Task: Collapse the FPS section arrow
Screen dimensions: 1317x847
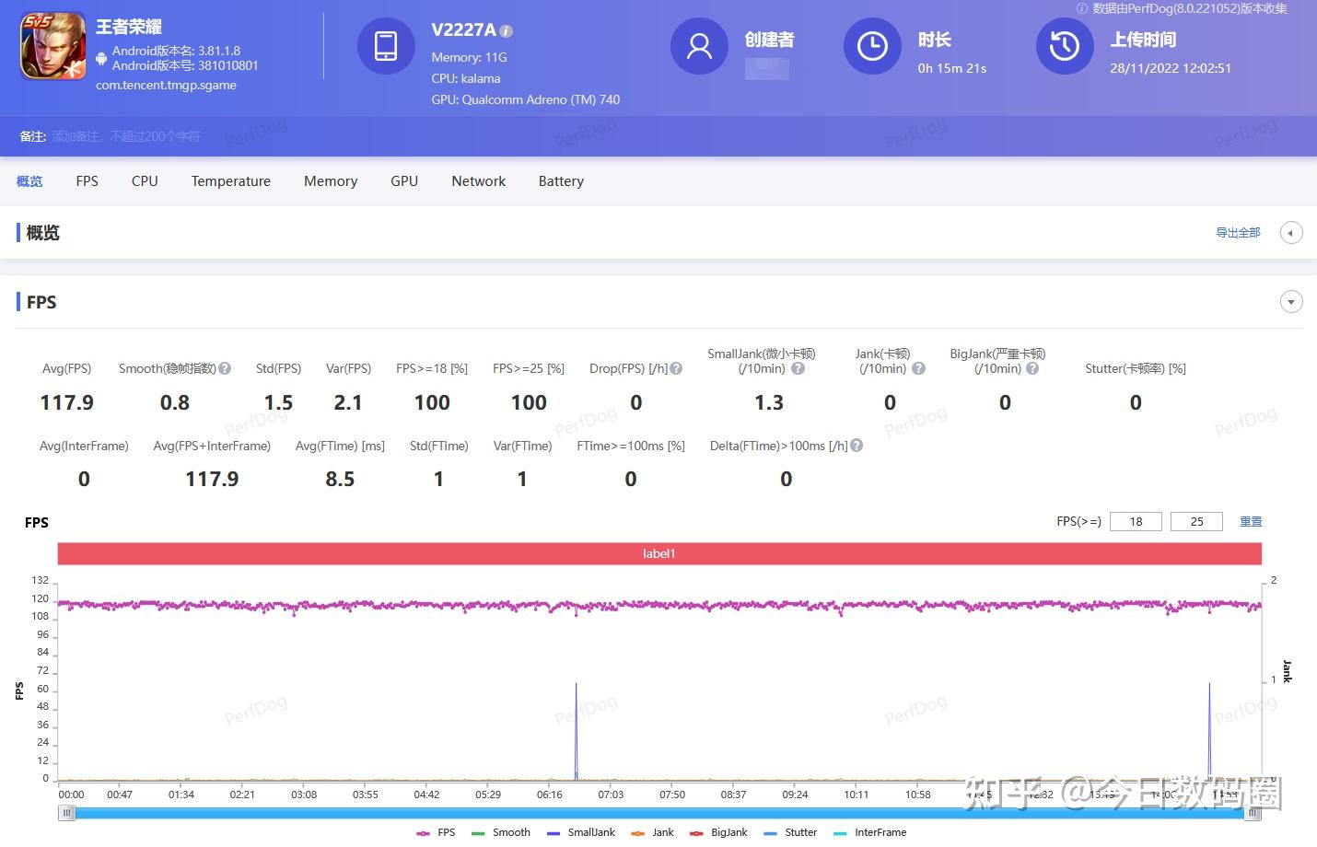Action: [x=1291, y=302]
